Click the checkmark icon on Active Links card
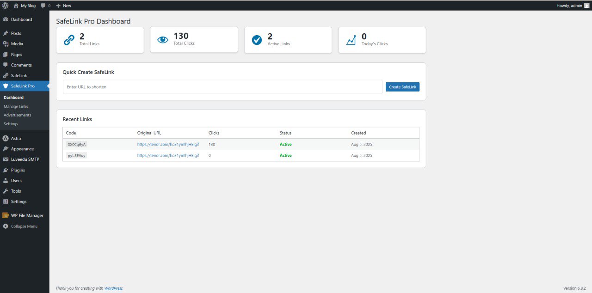 (x=257, y=40)
